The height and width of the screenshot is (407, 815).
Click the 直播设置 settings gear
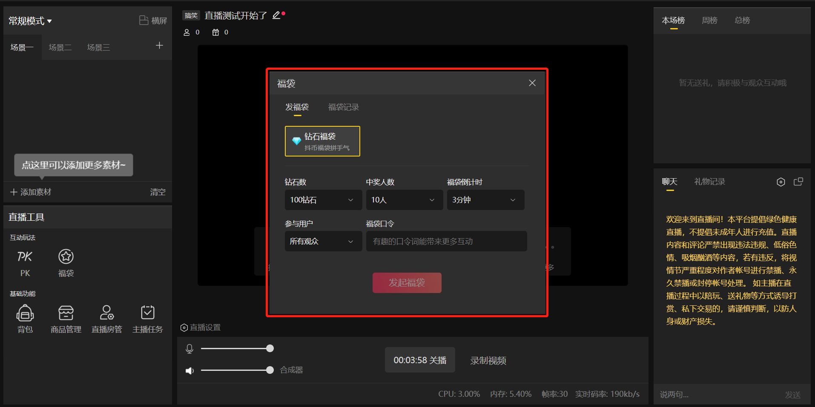coord(184,327)
